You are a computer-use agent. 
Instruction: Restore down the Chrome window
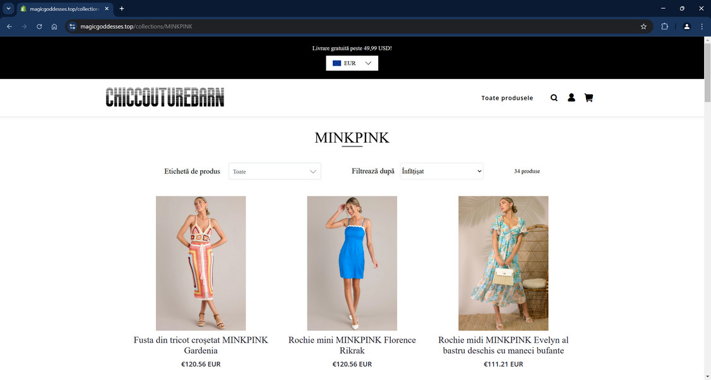coord(682,9)
